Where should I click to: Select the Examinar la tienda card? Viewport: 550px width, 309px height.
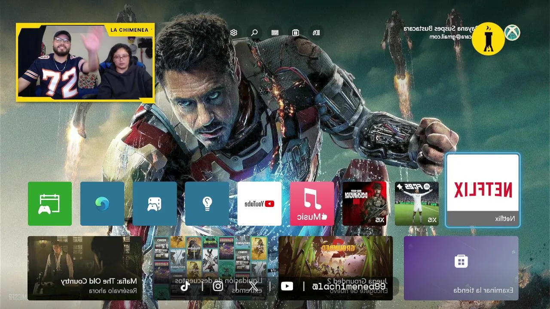click(x=461, y=268)
